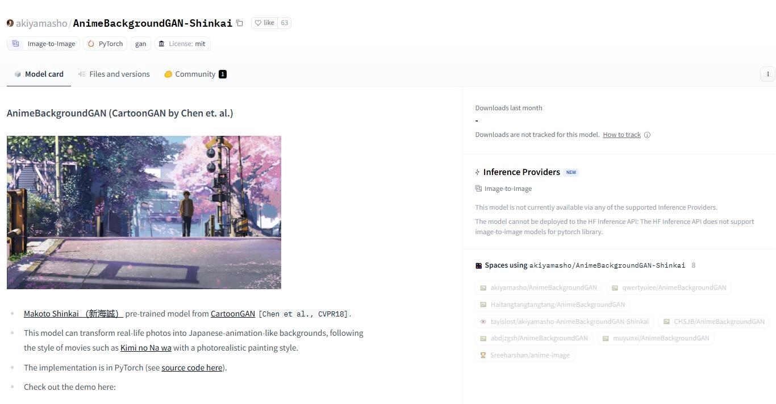Image resolution: width=776 pixels, height=404 pixels.
Task: Open the source code here link
Action: tap(192, 368)
